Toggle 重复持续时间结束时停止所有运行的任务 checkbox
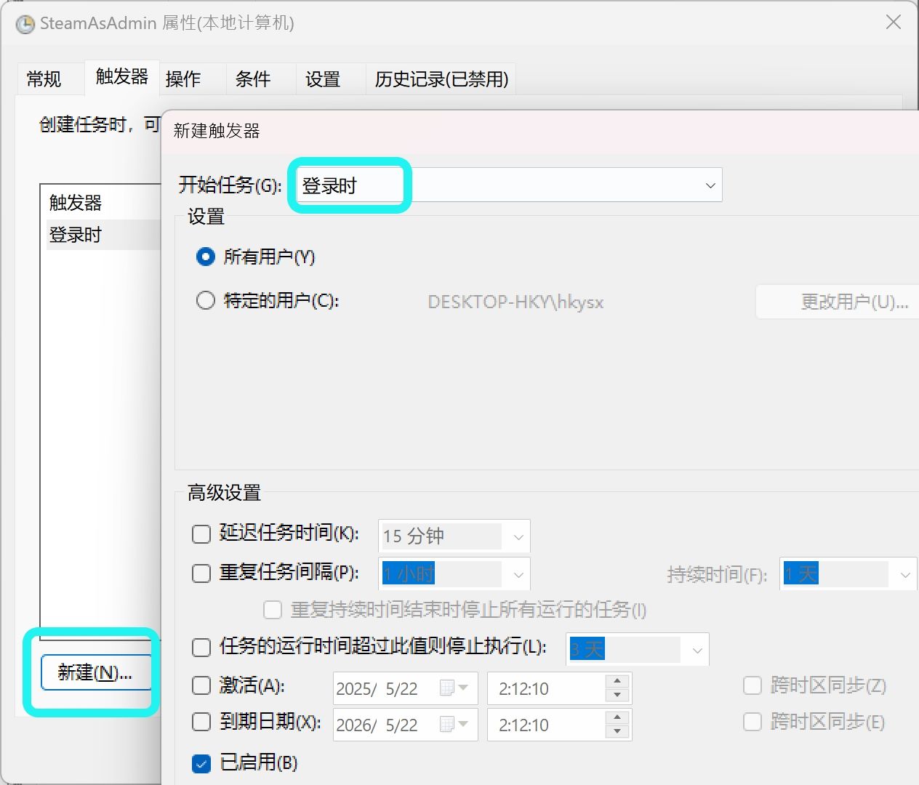The height and width of the screenshot is (785, 919). pyautogui.click(x=273, y=609)
